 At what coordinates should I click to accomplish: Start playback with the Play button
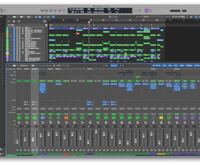tap(55, 10)
